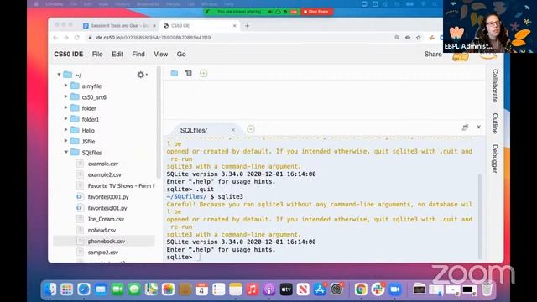Select sample2.csv file
This screenshot has height=302, width=537.
click(x=102, y=252)
